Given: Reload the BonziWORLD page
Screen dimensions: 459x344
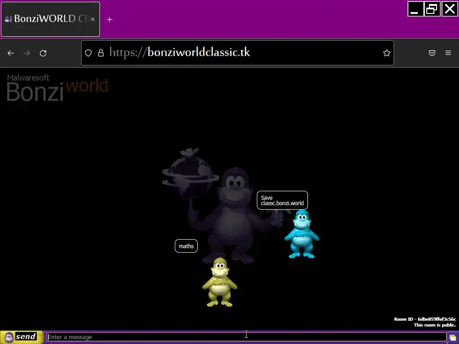Looking at the screenshot, I should (43, 53).
